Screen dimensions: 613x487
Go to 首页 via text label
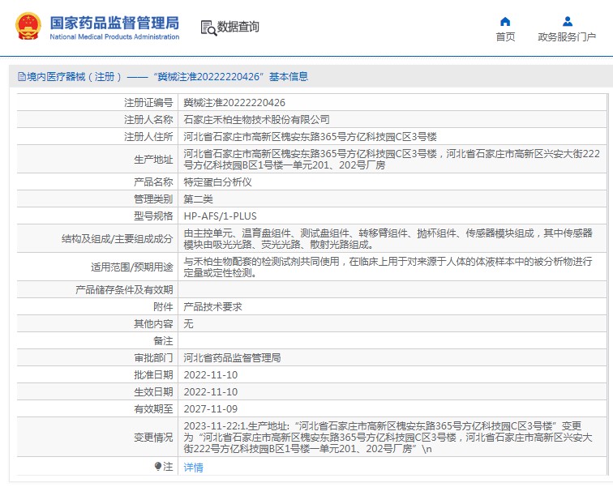click(x=505, y=37)
